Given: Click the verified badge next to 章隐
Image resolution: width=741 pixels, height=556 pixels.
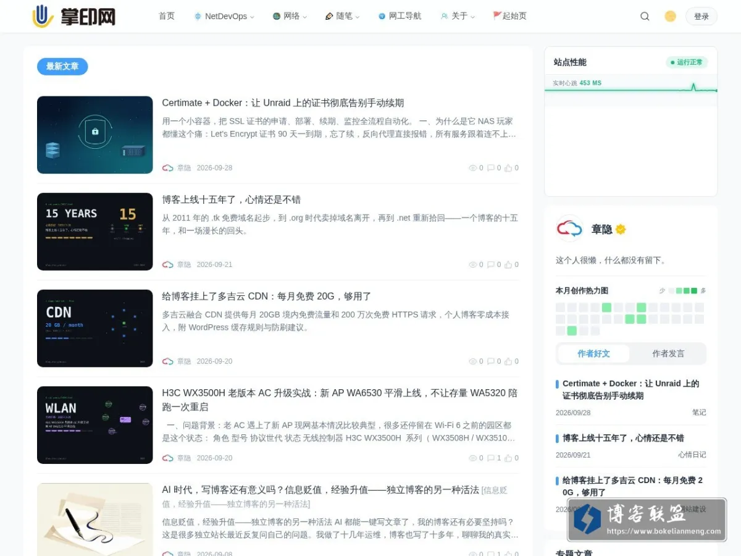Looking at the screenshot, I should 621,229.
